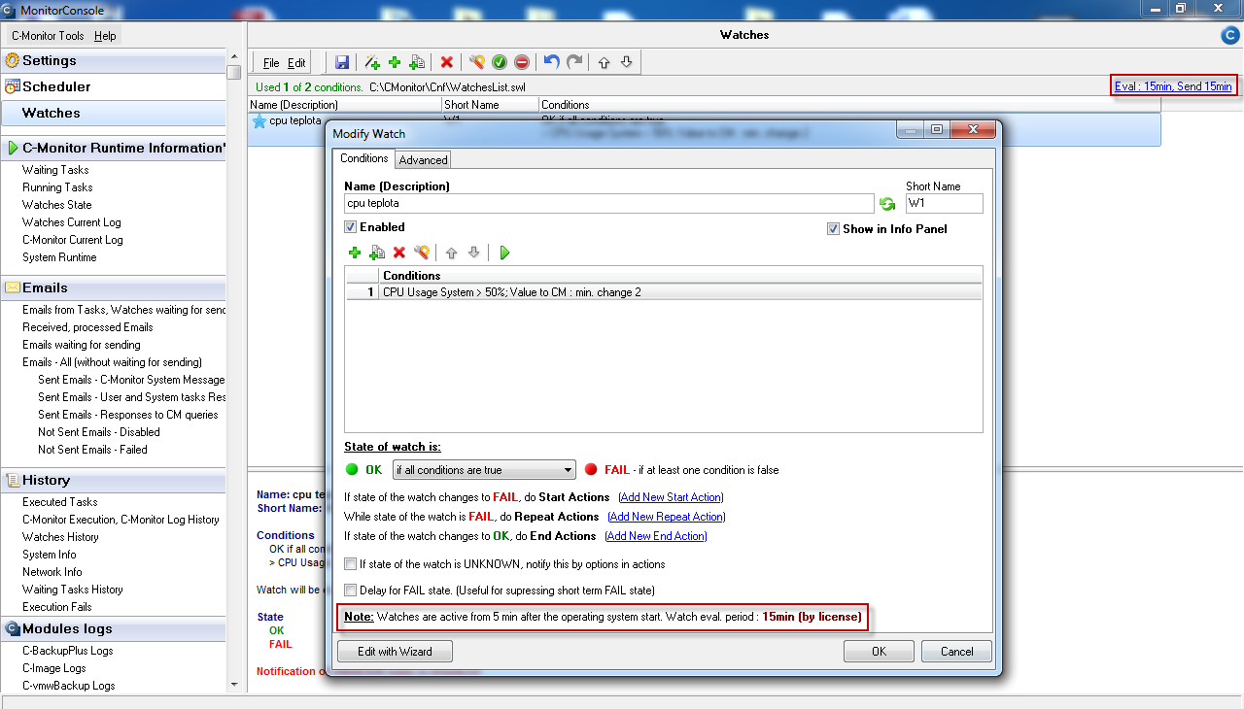1244x709 pixels.
Task: Click the move watch up arrow in main toolbar
Action: [604, 62]
